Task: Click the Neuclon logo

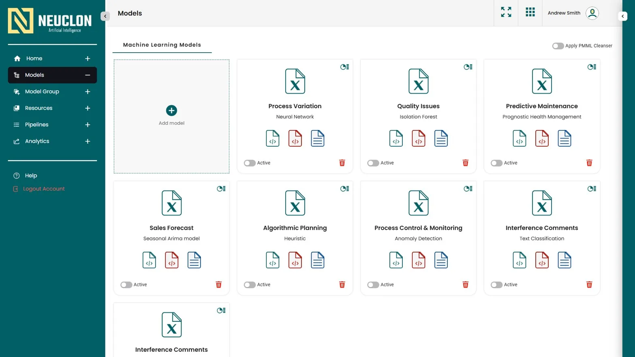Action: pos(50,20)
